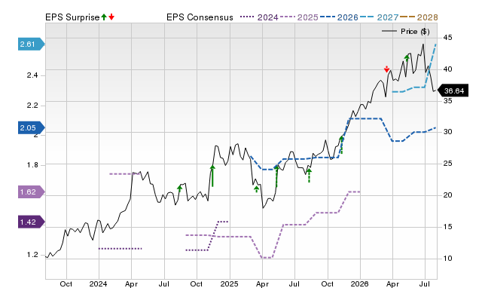Screen dimensions: 482x288
Task: Click the 1.42 EPS value tag
Action: pos(32,222)
